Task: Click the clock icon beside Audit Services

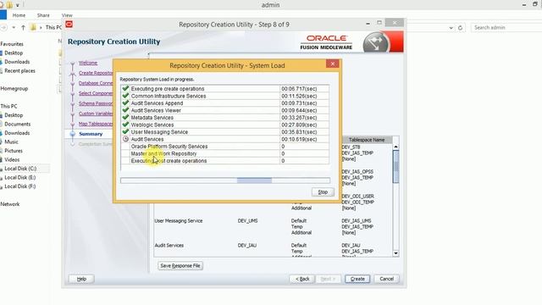Action: click(x=125, y=139)
